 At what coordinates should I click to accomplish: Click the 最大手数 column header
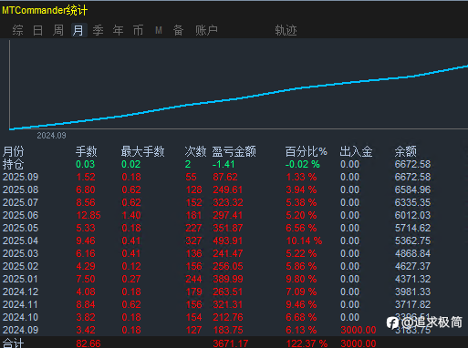click(x=143, y=151)
